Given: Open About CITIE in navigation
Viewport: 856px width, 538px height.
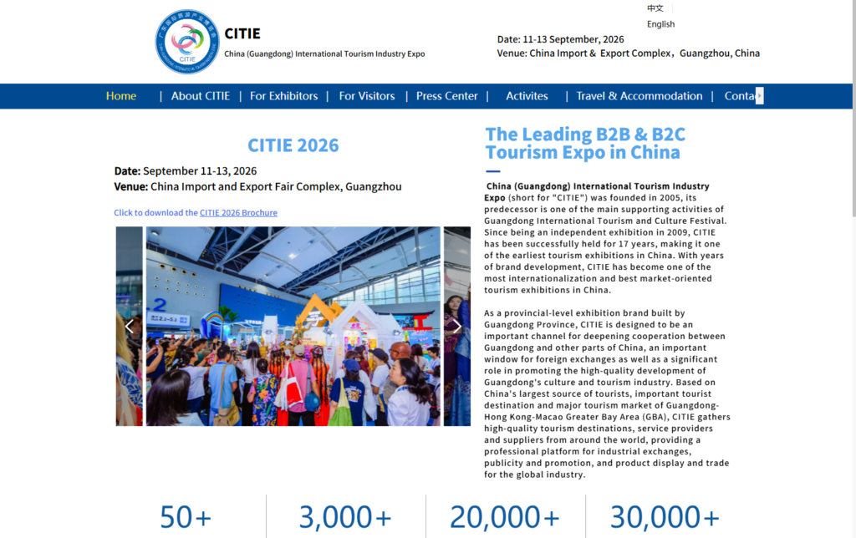Looking at the screenshot, I should coord(200,96).
